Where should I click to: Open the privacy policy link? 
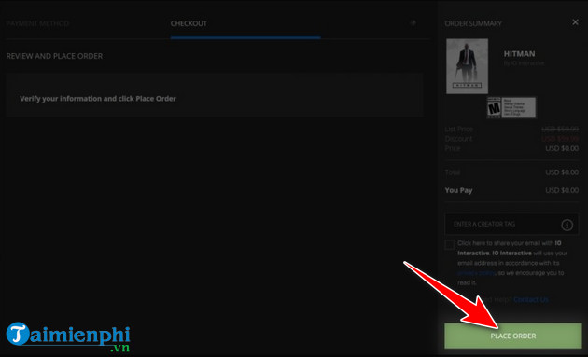pyautogui.click(x=476, y=273)
